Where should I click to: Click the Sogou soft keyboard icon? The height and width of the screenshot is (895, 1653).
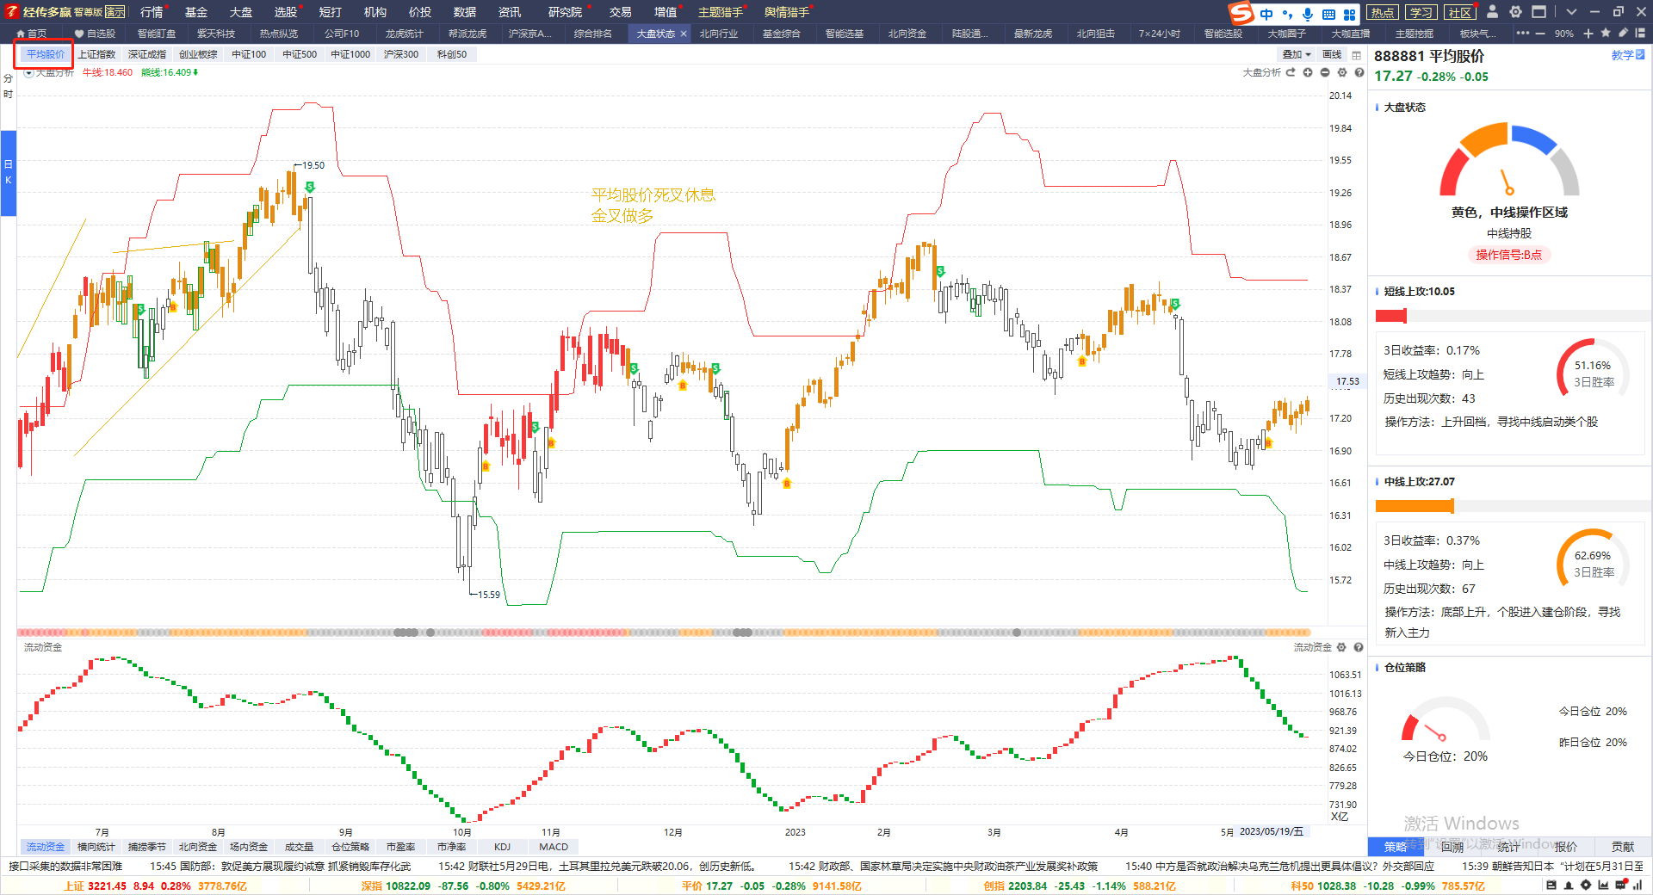click(x=1328, y=14)
